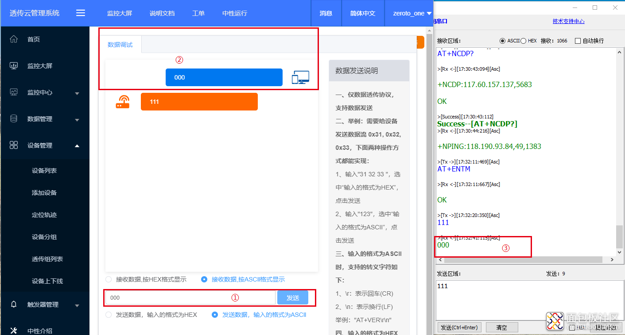This screenshot has height=335, width=625.
Task: Open 设备分组 in sidebar
Action: pyautogui.click(x=44, y=237)
